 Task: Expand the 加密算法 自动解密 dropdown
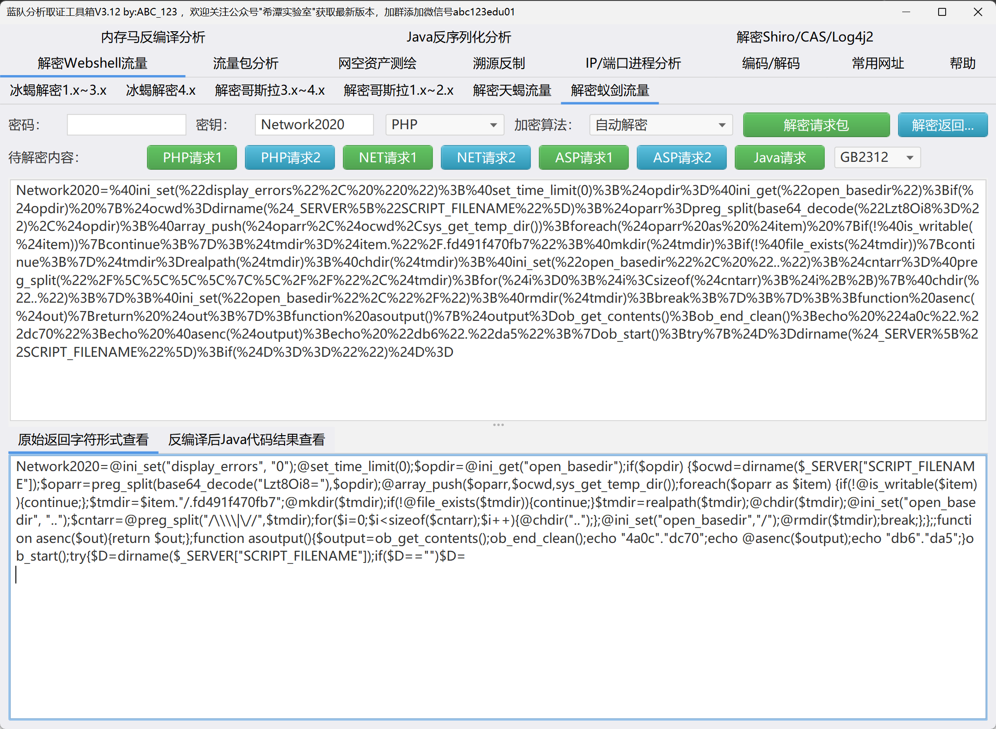coord(660,125)
